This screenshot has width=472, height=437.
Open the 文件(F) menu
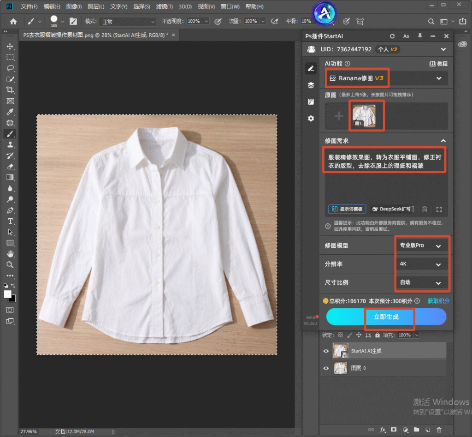click(29, 6)
